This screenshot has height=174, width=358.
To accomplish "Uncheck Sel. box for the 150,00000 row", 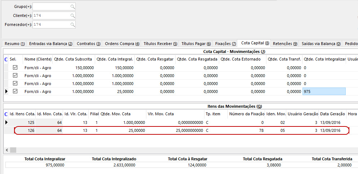I will [x=15, y=67].
